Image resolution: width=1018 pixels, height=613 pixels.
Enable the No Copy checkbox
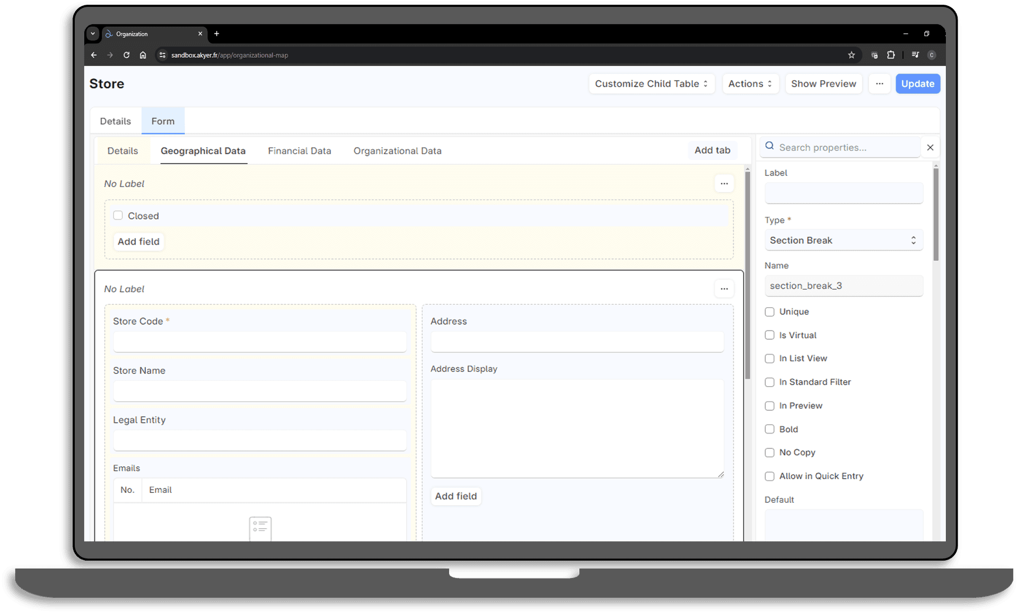(769, 452)
